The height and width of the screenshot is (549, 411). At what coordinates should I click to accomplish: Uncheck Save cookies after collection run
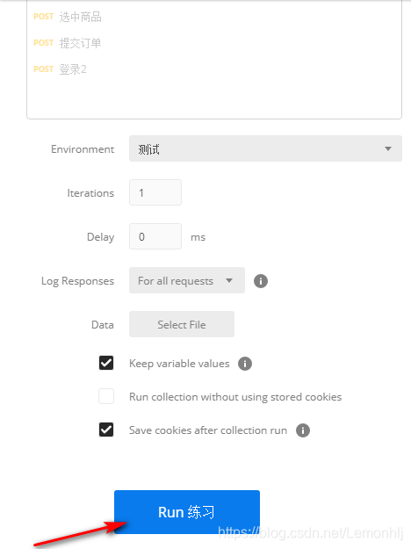(x=106, y=430)
